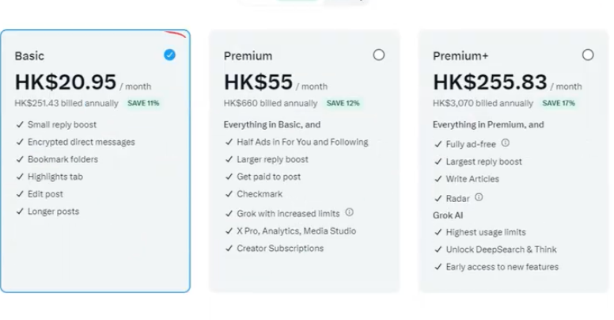Click info icon next to Fully ad-free
The image size is (614, 320).
506,143
